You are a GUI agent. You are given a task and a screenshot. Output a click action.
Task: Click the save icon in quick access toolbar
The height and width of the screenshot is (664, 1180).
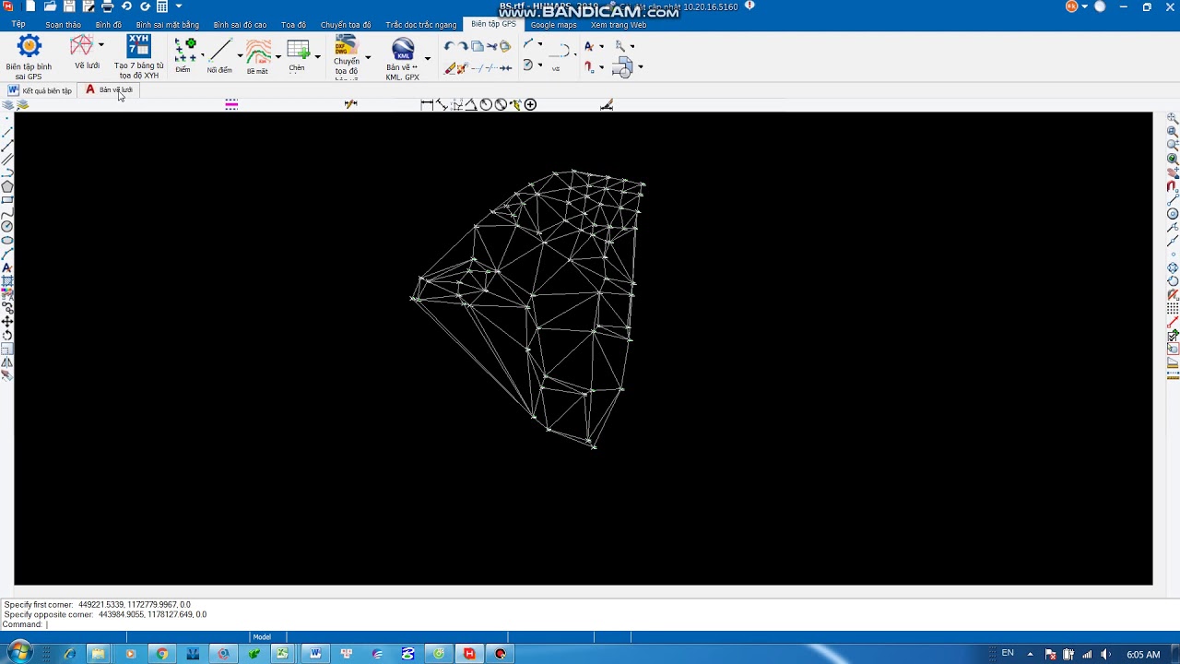click(x=69, y=6)
